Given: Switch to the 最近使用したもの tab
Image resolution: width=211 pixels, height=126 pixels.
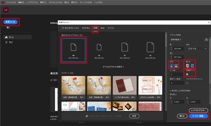Looking at the screenshot, I should [x=70, y=28].
